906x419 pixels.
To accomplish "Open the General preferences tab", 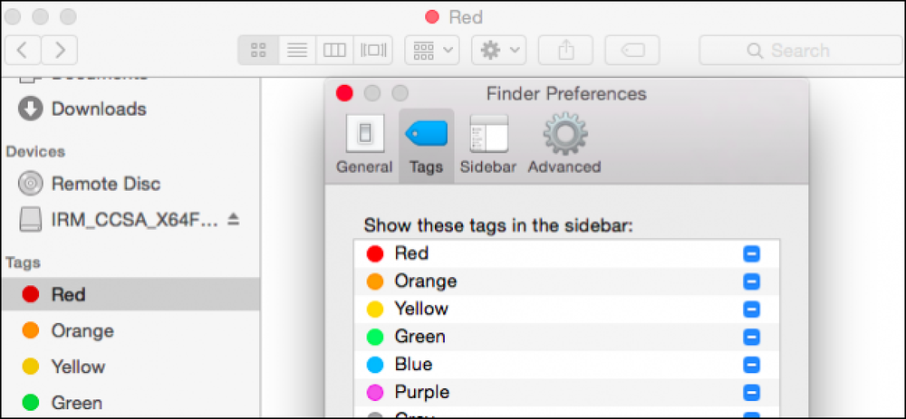I will pos(364,145).
